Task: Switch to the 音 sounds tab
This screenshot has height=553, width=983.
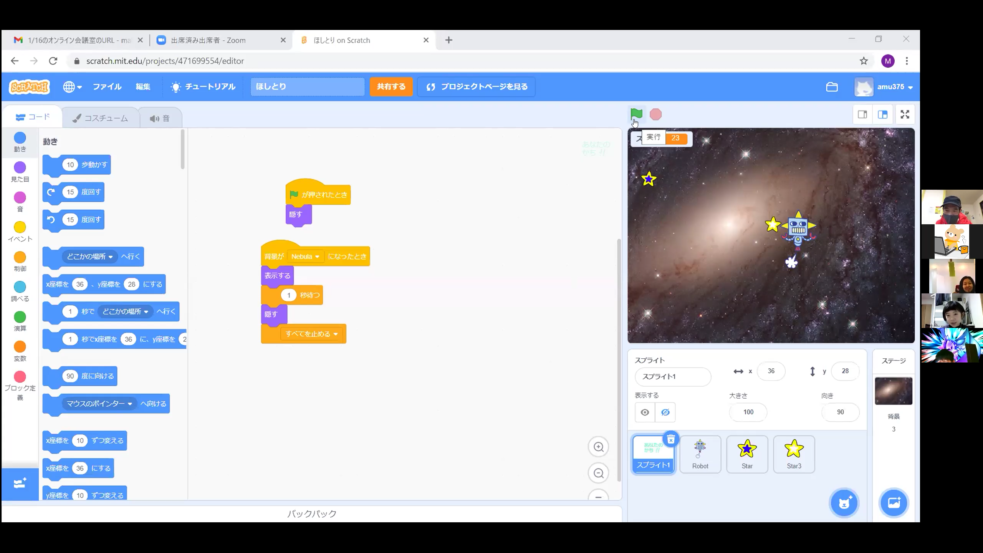Action: pos(160,118)
